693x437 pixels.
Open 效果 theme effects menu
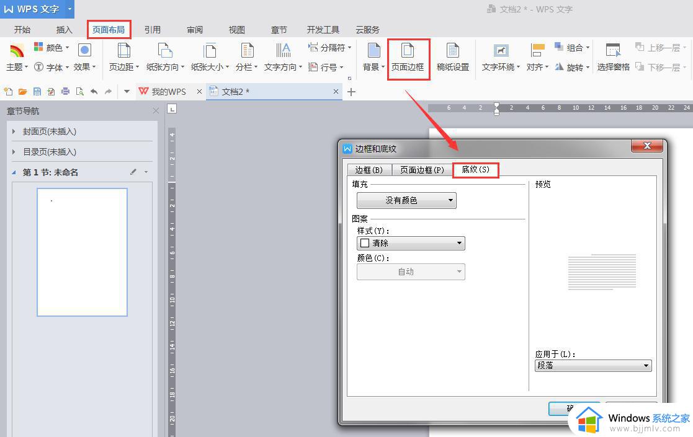(x=84, y=58)
